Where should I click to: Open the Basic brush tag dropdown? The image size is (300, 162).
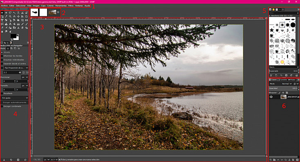(284, 67)
